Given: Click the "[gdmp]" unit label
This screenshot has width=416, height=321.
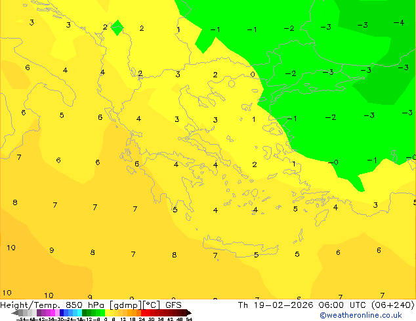Looking at the screenshot, I should (x=126, y=305).
